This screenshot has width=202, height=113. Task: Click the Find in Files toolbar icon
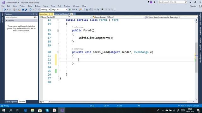pos(80,10)
